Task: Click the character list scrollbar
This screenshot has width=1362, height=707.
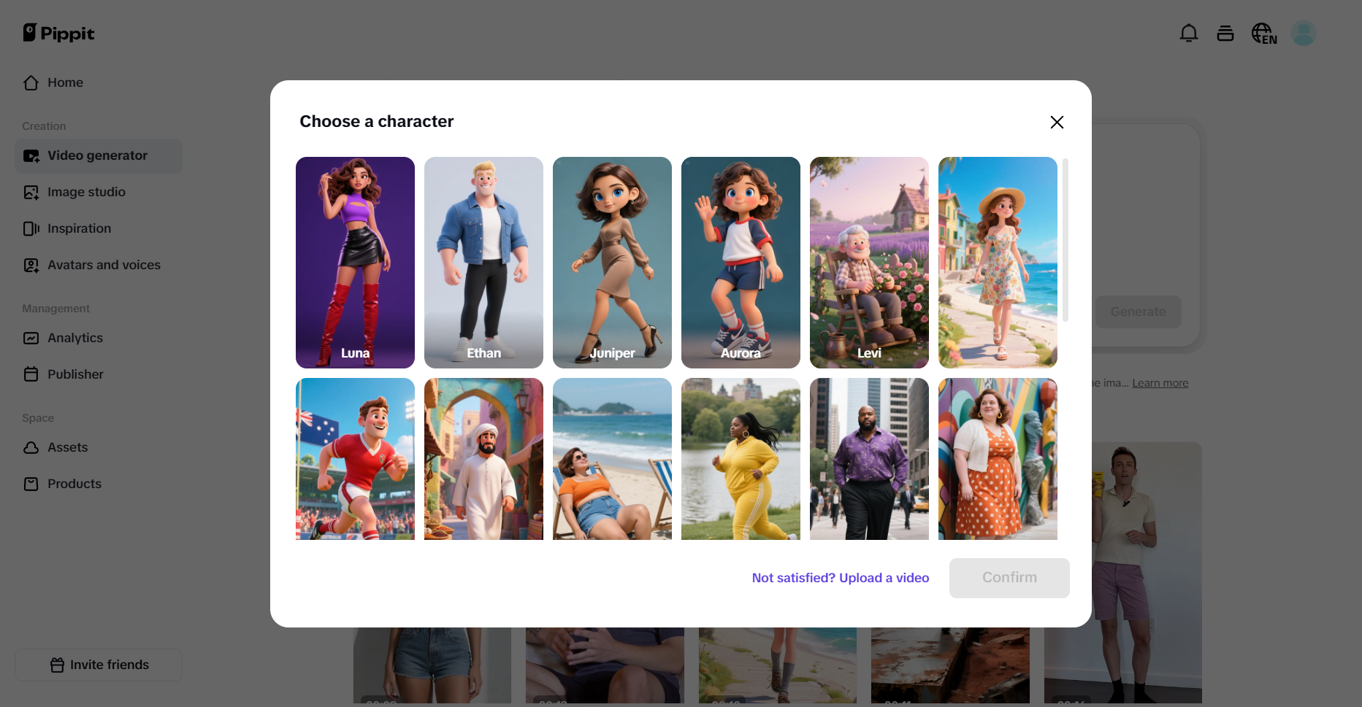Action: pos(1066,239)
